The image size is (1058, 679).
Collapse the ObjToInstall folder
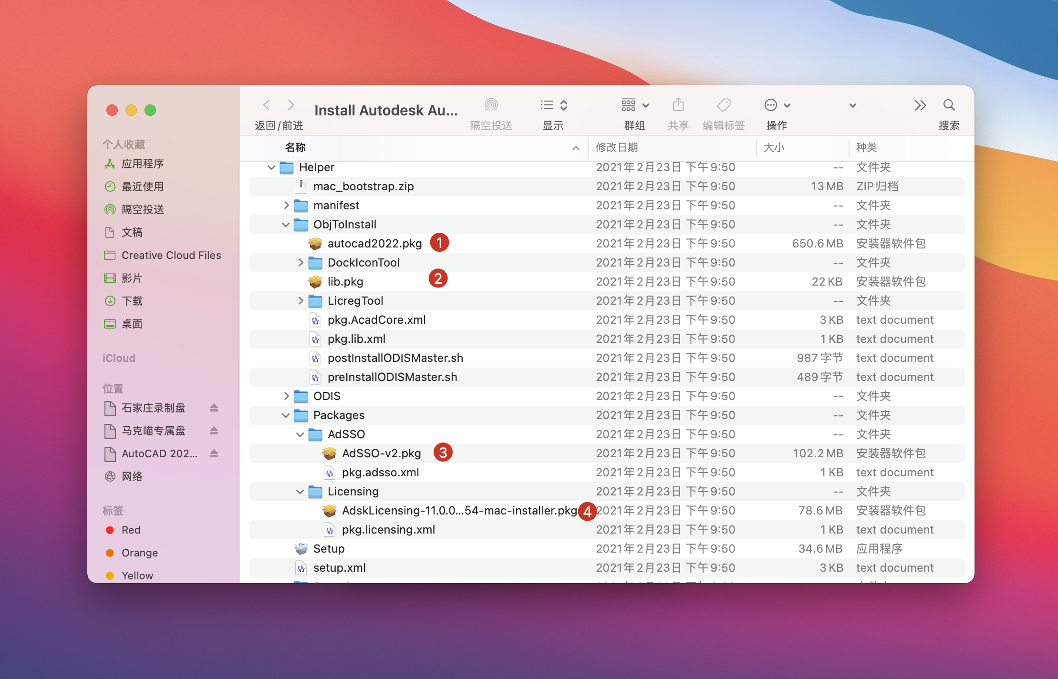point(286,225)
